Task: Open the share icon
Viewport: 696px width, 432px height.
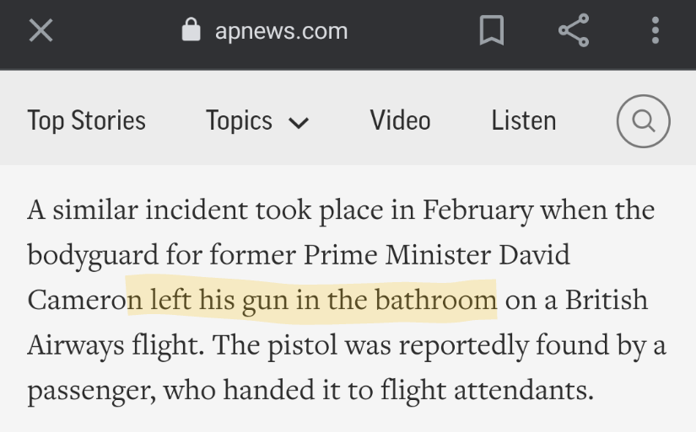Action: [574, 32]
